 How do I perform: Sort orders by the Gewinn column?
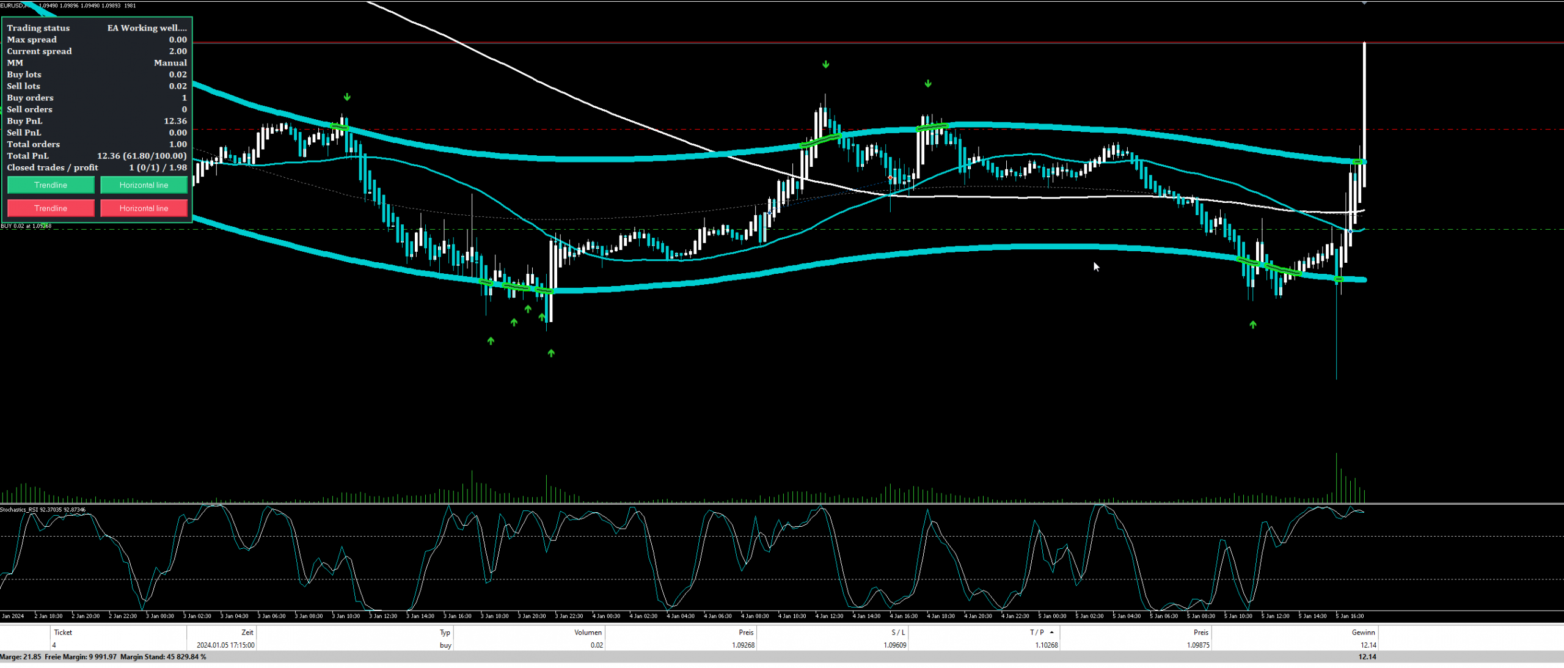point(1363,633)
